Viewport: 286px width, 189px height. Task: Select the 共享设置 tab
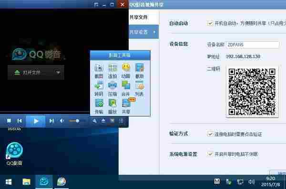pos(139,32)
